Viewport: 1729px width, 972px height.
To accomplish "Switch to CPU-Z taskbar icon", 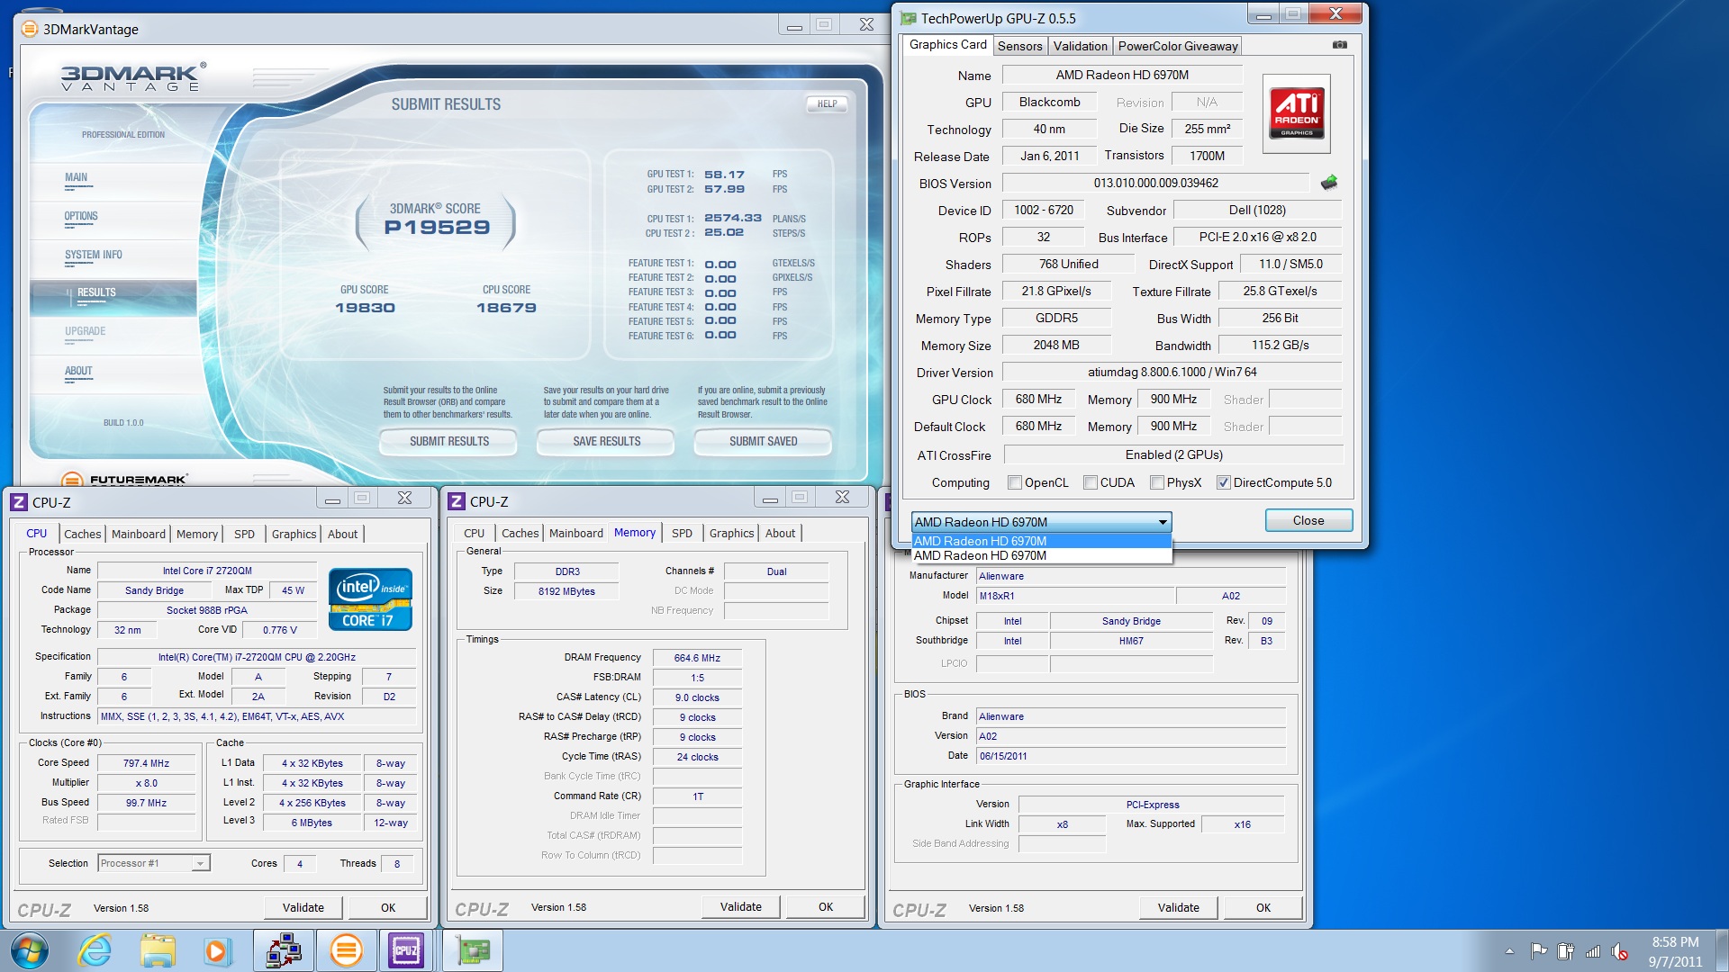I will [x=406, y=950].
